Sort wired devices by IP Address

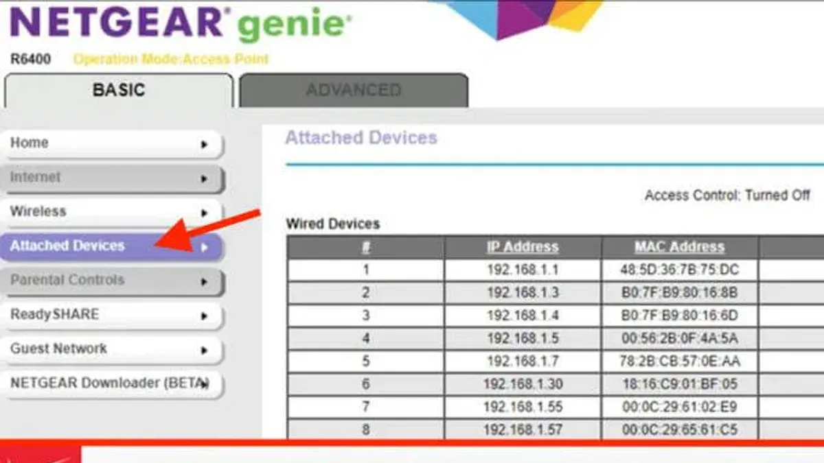(523, 248)
